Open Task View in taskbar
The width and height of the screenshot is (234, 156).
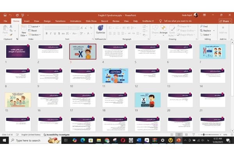click(x=66, y=140)
